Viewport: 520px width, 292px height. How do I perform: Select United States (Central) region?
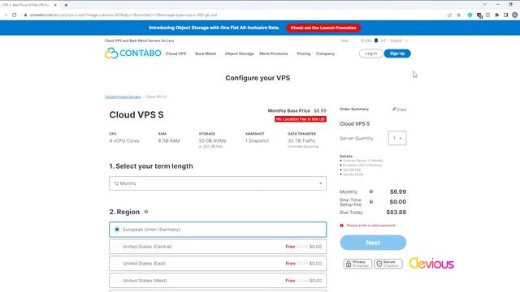click(x=218, y=247)
